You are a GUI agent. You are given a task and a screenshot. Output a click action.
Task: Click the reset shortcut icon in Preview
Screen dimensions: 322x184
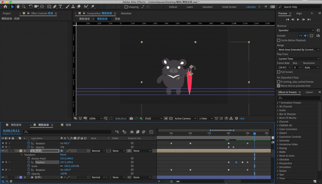(318, 30)
